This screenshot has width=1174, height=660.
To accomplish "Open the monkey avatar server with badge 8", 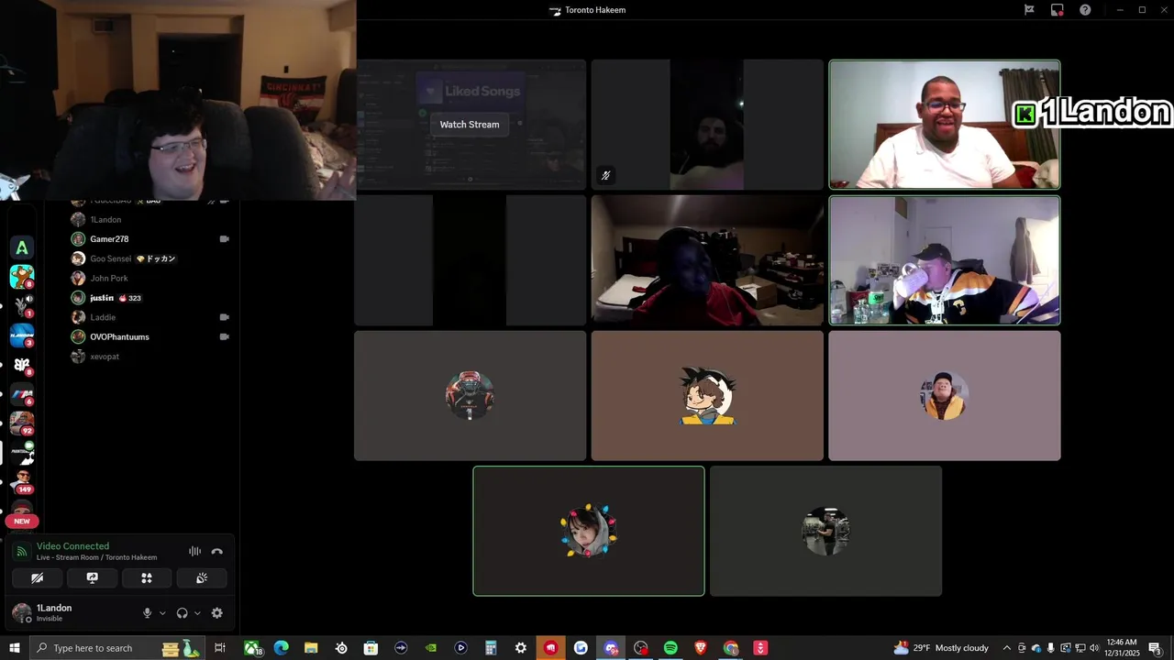I will point(22,276).
